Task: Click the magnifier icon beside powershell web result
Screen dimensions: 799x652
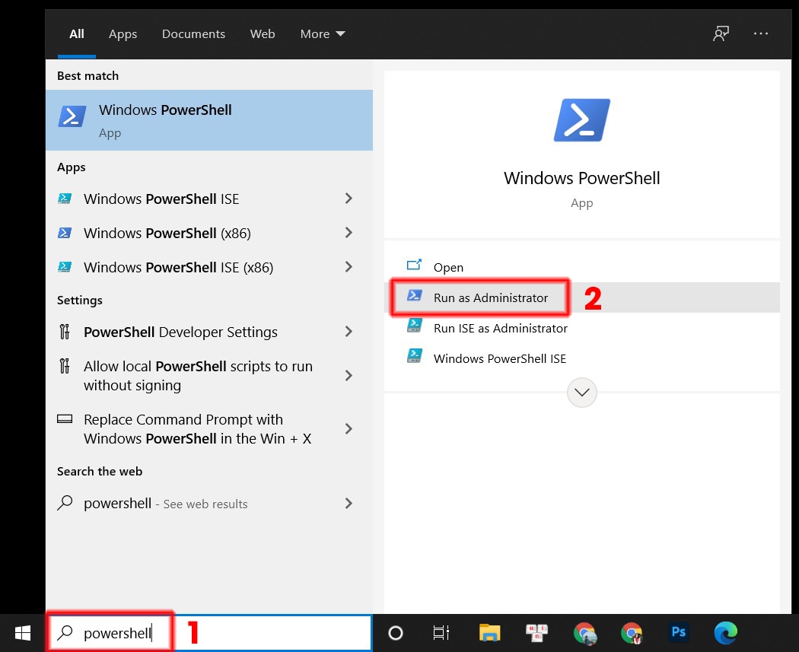Action: 65,503
